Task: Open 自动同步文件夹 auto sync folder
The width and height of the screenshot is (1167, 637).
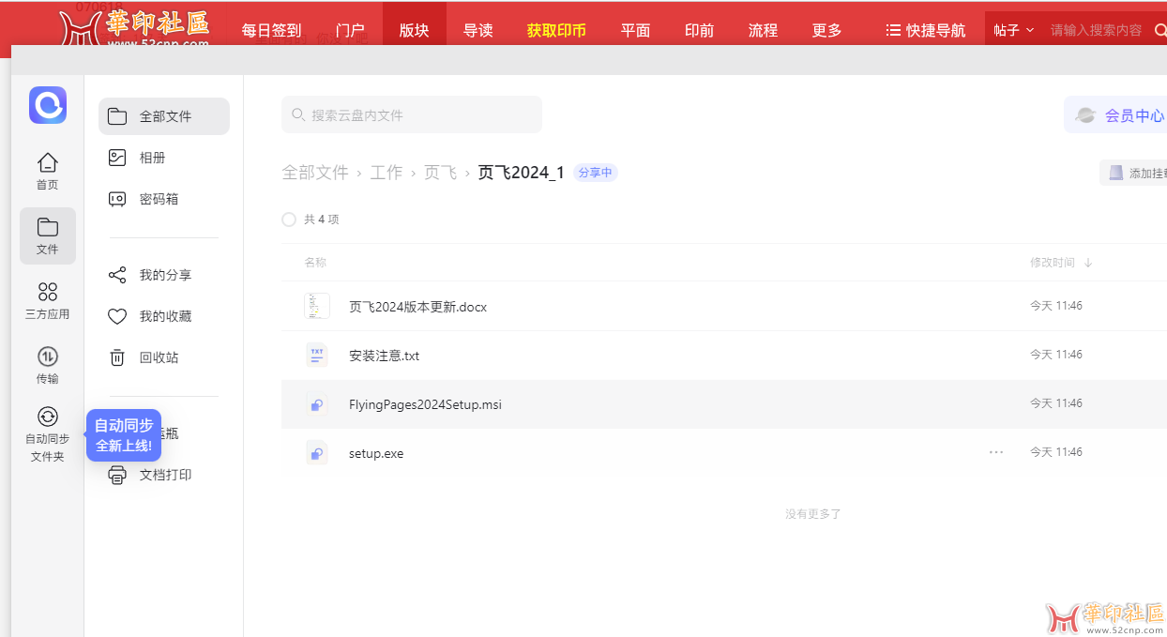Action: coord(48,434)
